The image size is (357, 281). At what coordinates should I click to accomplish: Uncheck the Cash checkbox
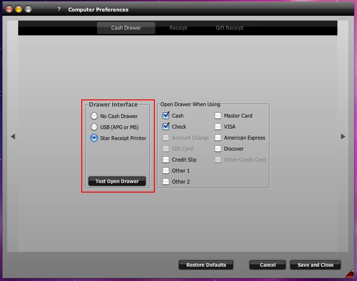pyautogui.click(x=166, y=116)
